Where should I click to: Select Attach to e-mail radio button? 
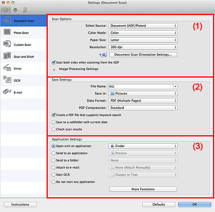pyautogui.click(x=53, y=167)
